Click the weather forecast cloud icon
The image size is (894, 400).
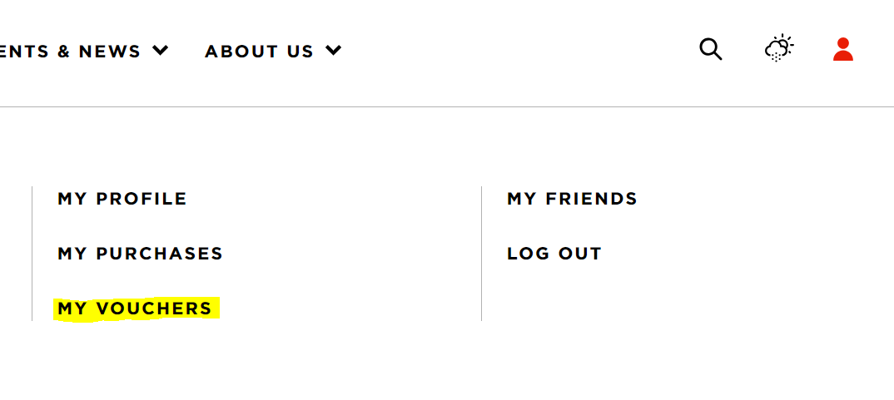coord(779,48)
